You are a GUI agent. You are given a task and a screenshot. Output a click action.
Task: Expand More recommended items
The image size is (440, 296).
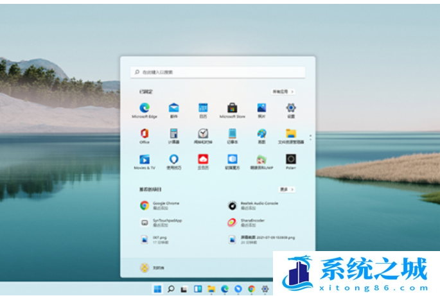286,189
